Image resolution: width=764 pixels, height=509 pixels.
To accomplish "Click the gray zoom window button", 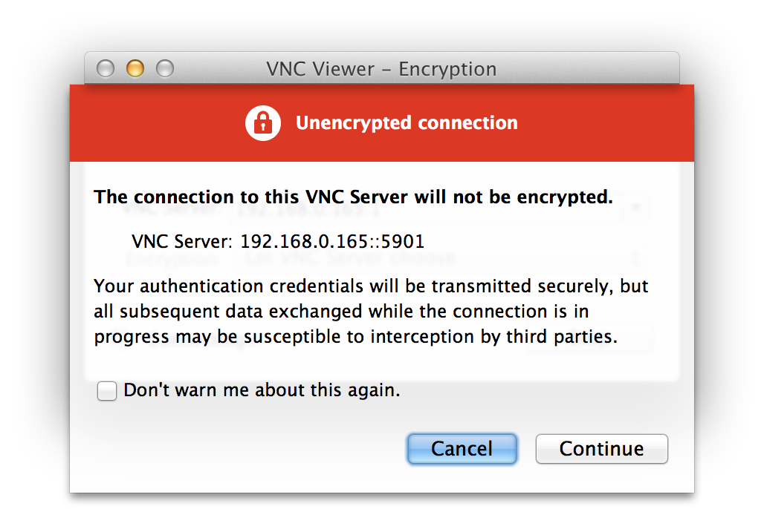I will click(164, 69).
